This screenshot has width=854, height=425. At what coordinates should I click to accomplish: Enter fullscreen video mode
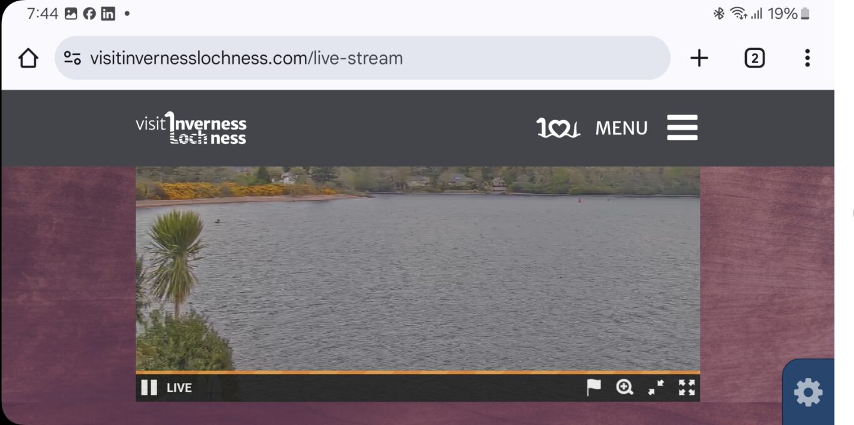pyautogui.click(x=687, y=387)
